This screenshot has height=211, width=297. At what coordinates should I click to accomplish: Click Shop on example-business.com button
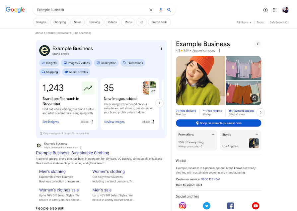pos(219,123)
